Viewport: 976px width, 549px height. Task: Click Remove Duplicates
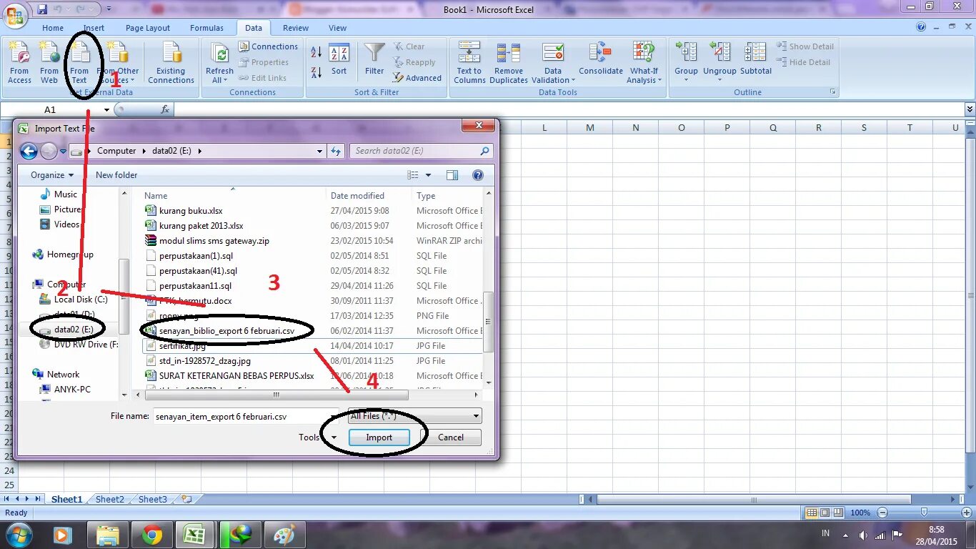coord(509,63)
